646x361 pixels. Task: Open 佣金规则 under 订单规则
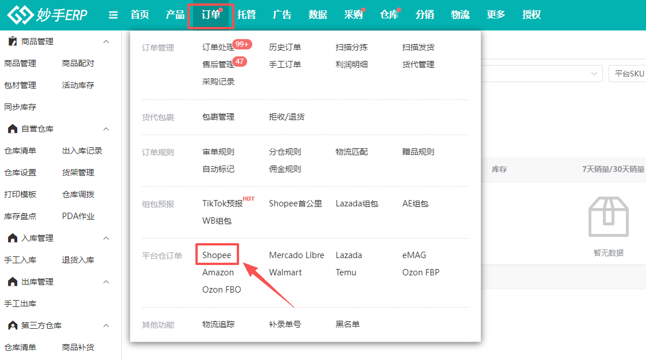point(285,170)
